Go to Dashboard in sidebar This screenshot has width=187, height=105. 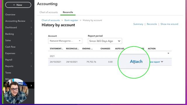coord(11,27)
